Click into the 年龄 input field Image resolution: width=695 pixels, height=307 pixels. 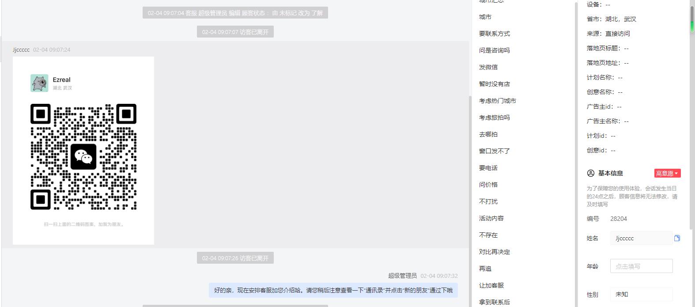click(x=641, y=266)
